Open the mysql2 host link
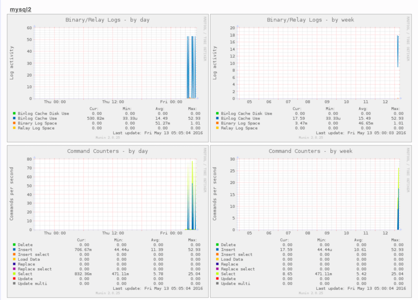This screenshot has height=300, width=418. (20, 10)
